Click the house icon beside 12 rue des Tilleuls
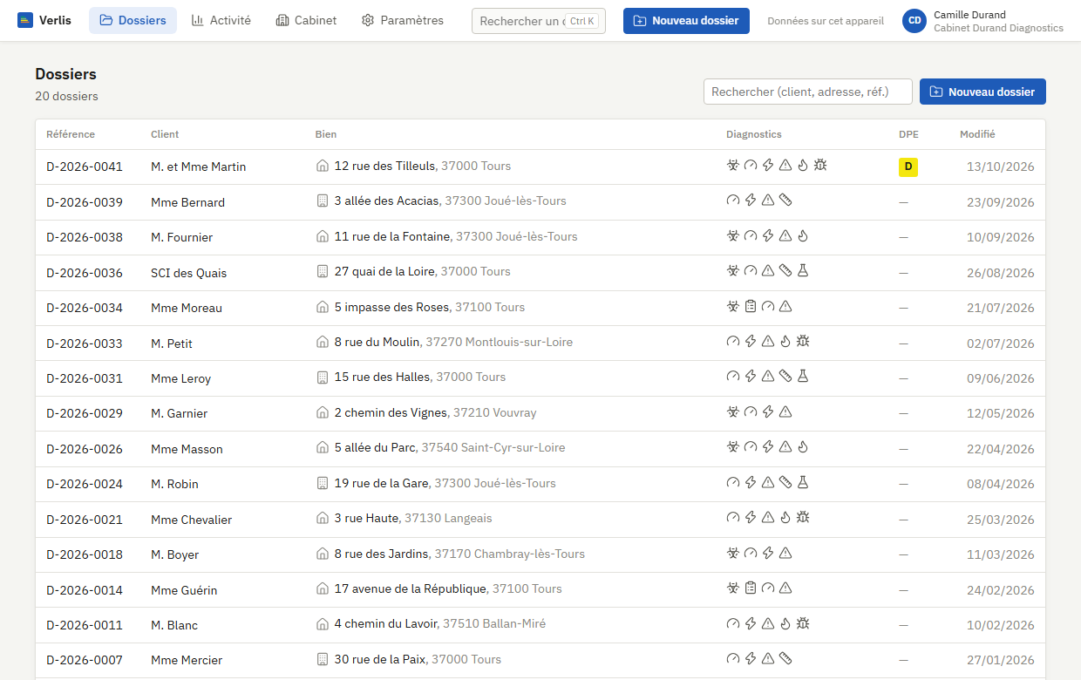This screenshot has width=1081, height=680. [323, 166]
